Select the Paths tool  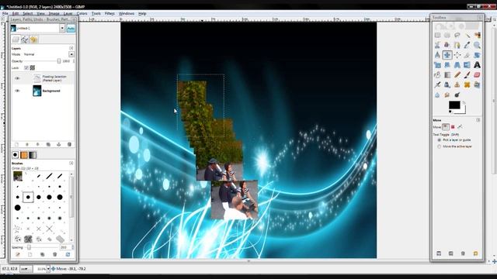coord(457,45)
